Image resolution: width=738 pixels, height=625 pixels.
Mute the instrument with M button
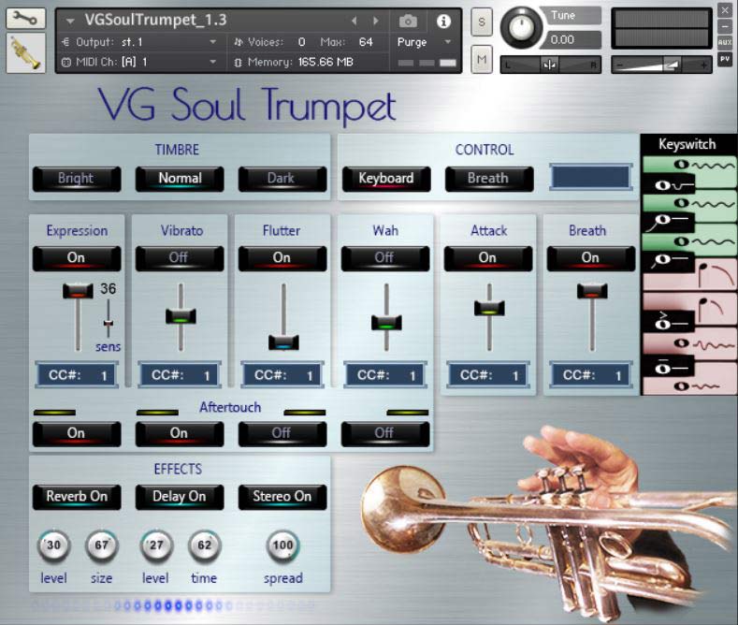tap(482, 59)
